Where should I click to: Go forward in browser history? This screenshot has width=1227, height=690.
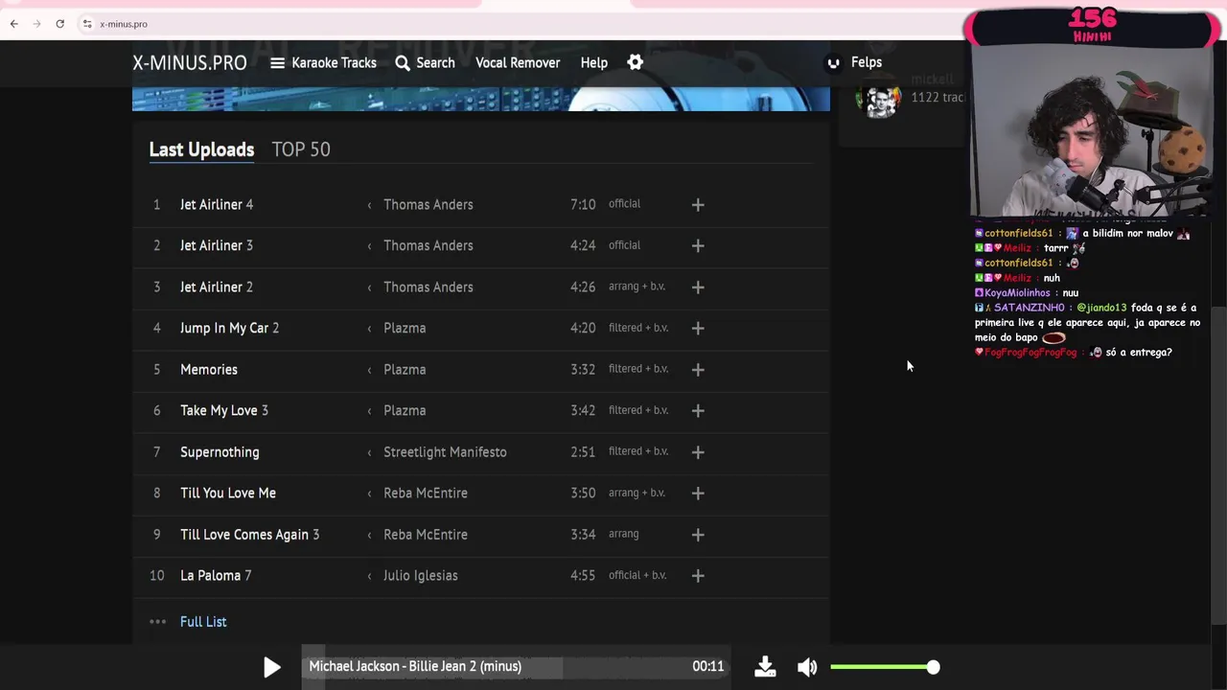pyautogui.click(x=36, y=24)
